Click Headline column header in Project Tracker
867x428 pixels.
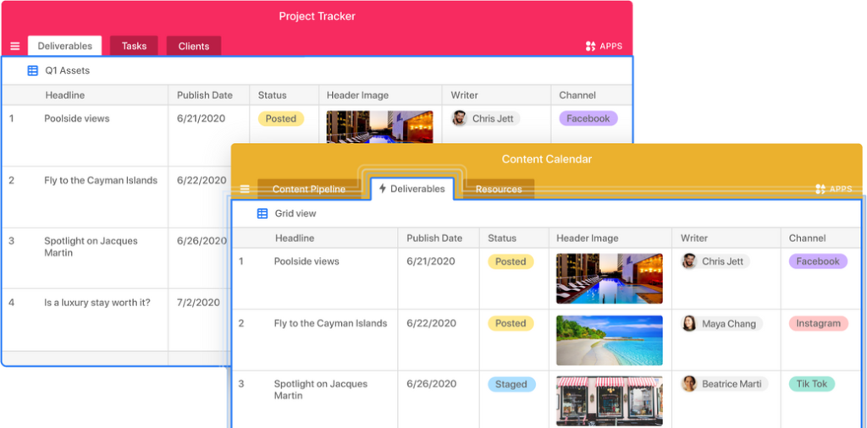coord(64,95)
